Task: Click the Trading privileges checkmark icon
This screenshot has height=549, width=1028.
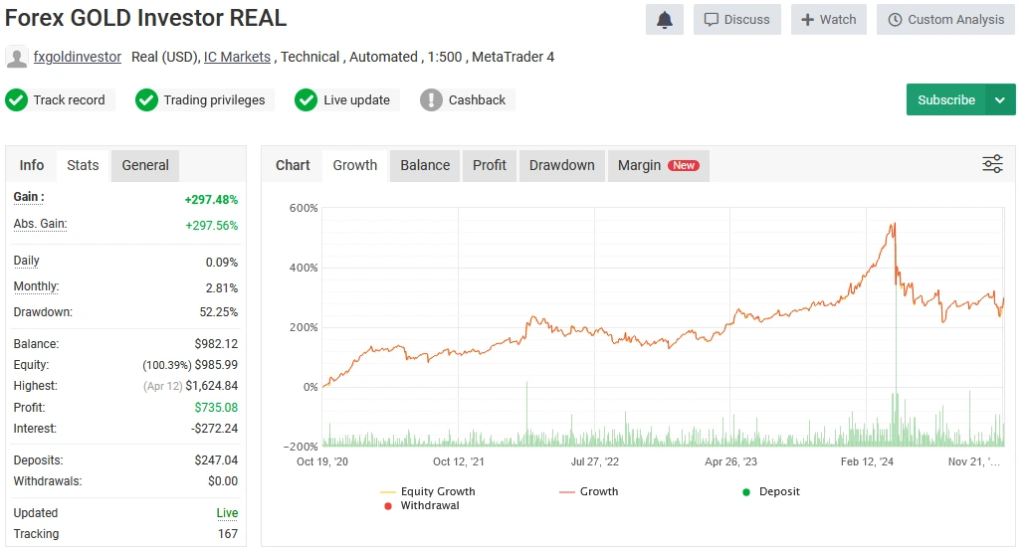Action: 147,100
